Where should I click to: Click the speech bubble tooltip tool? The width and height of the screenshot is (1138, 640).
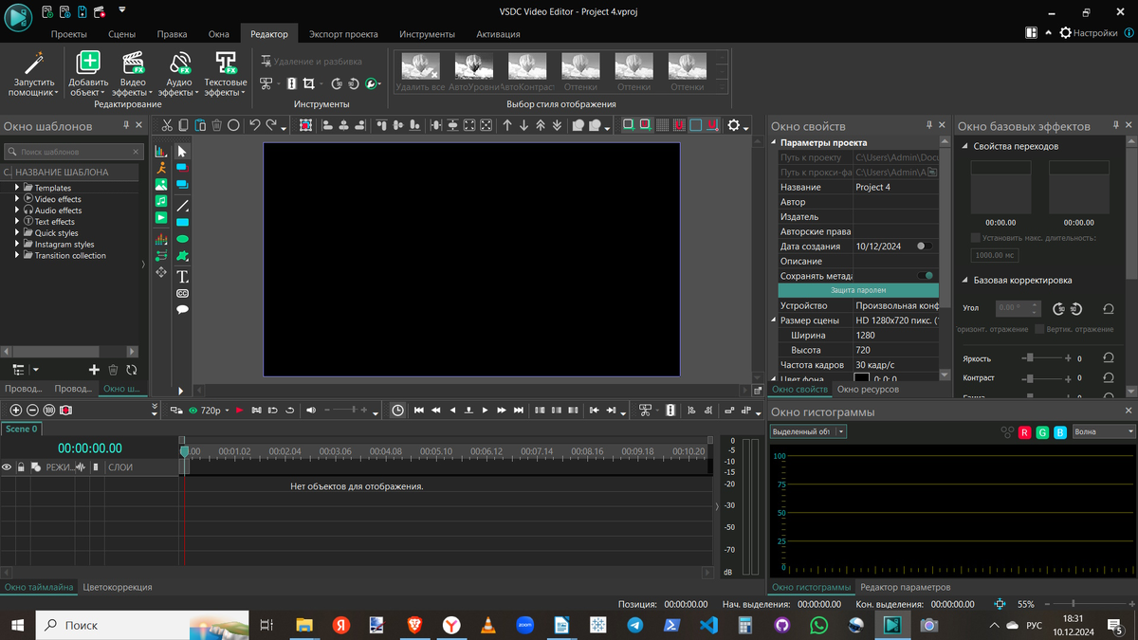click(182, 309)
